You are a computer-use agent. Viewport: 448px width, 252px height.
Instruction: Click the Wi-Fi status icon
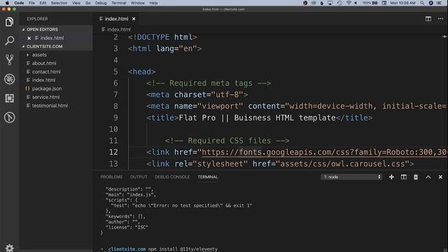[x=349, y=3]
